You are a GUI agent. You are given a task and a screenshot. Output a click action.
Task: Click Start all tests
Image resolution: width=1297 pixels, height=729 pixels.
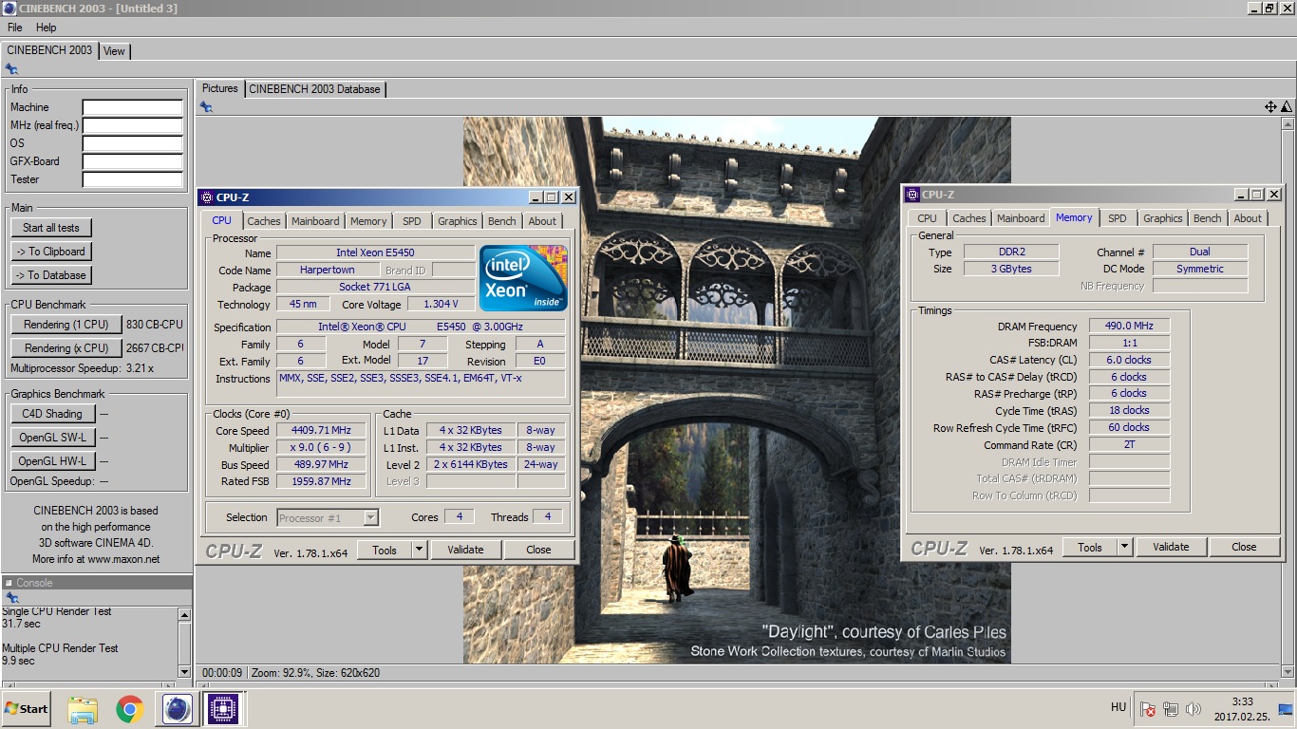(51, 228)
